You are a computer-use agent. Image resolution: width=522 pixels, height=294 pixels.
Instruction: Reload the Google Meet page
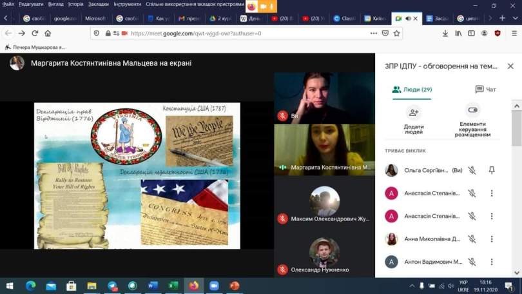(x=35, y=34)
